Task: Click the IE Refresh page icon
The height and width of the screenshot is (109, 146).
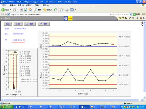Action: pos(26,10)
